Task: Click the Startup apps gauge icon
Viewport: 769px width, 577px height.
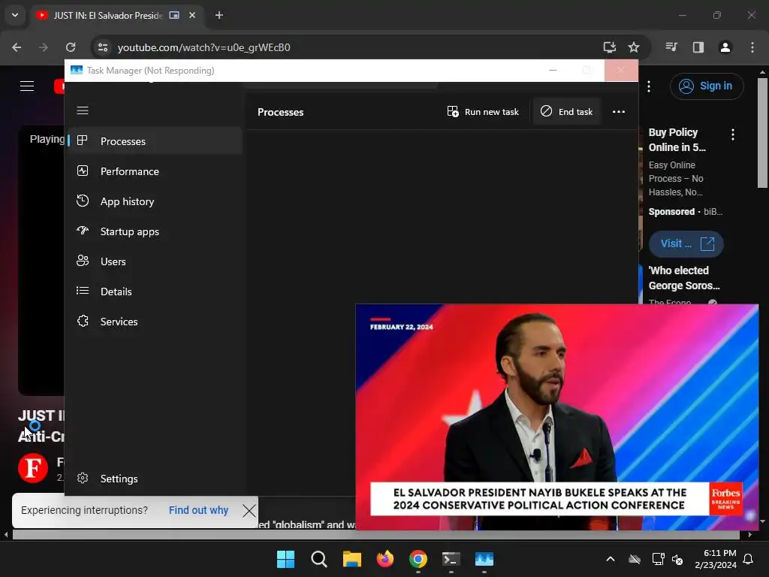Action: pyautogui.click(x=83, y=231)
